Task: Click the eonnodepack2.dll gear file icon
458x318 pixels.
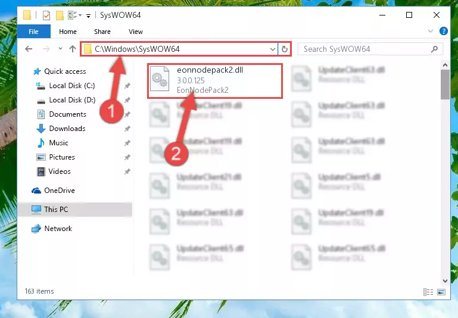Action: click(x=160, y=79)
